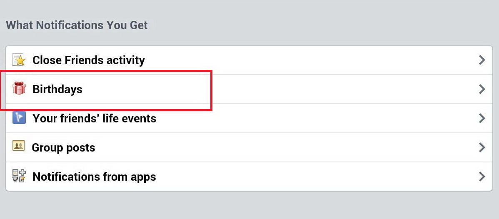Expand Birthdays using the right arrow
499x219 pixels.
pos(482,89)
